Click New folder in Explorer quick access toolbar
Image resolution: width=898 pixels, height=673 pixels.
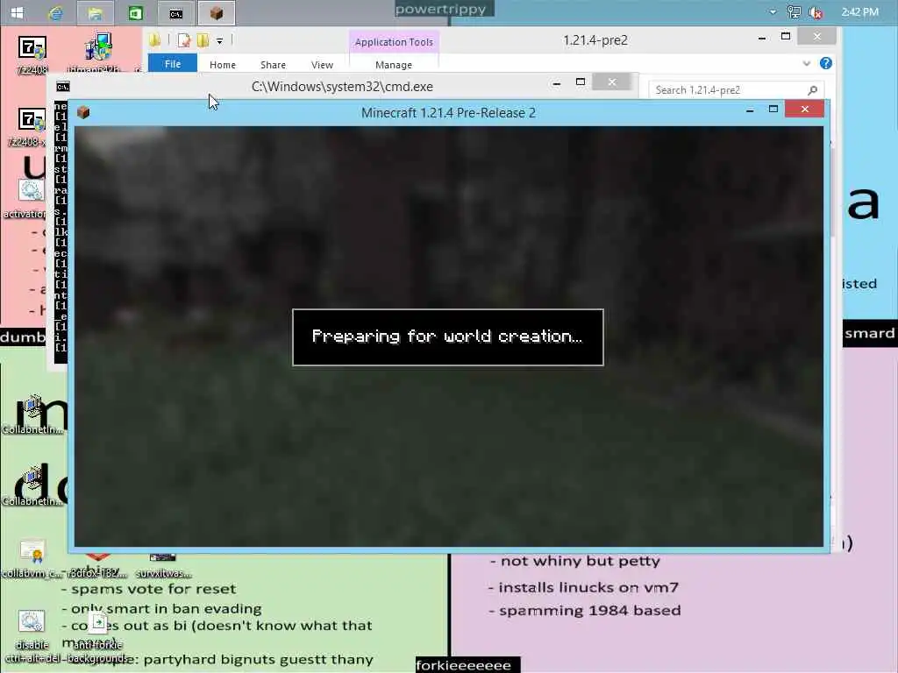click(x=203, y=40)
